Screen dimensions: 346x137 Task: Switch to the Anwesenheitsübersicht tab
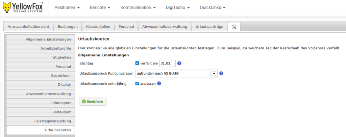(x=29, y=27)
